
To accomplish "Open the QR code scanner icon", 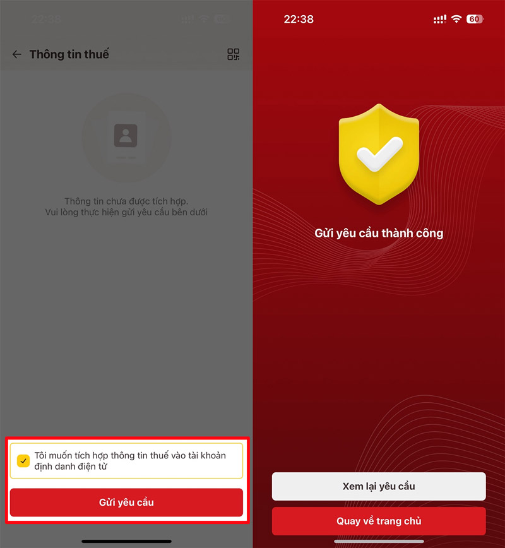I will 233,54.
